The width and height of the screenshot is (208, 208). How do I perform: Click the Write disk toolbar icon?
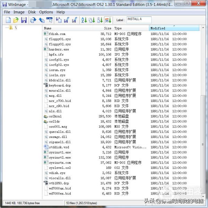[41, 20]
